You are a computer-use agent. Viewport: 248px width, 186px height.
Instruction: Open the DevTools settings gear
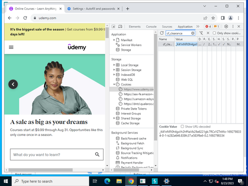point(226,26)
